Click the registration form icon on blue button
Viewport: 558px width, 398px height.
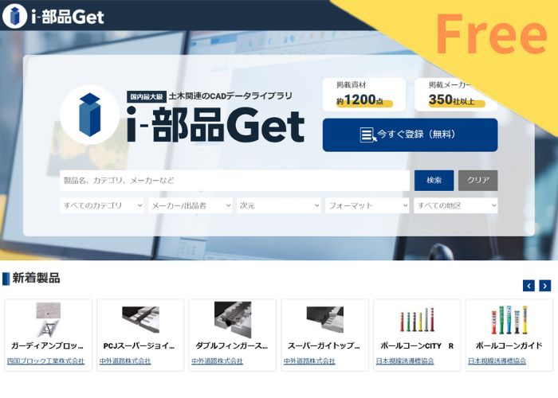click(x=367, y=135)
